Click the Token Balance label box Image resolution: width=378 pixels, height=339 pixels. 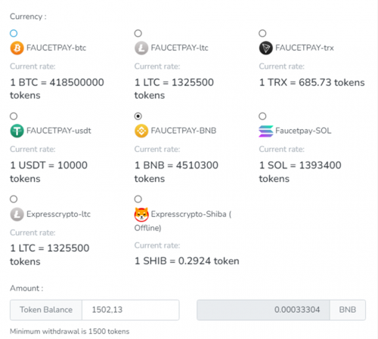tap(46, 310)
